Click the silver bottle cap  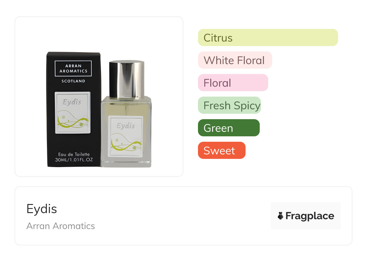tap(127, 79)
